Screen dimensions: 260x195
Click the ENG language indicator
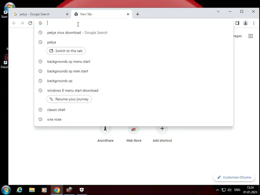point(237,190)
